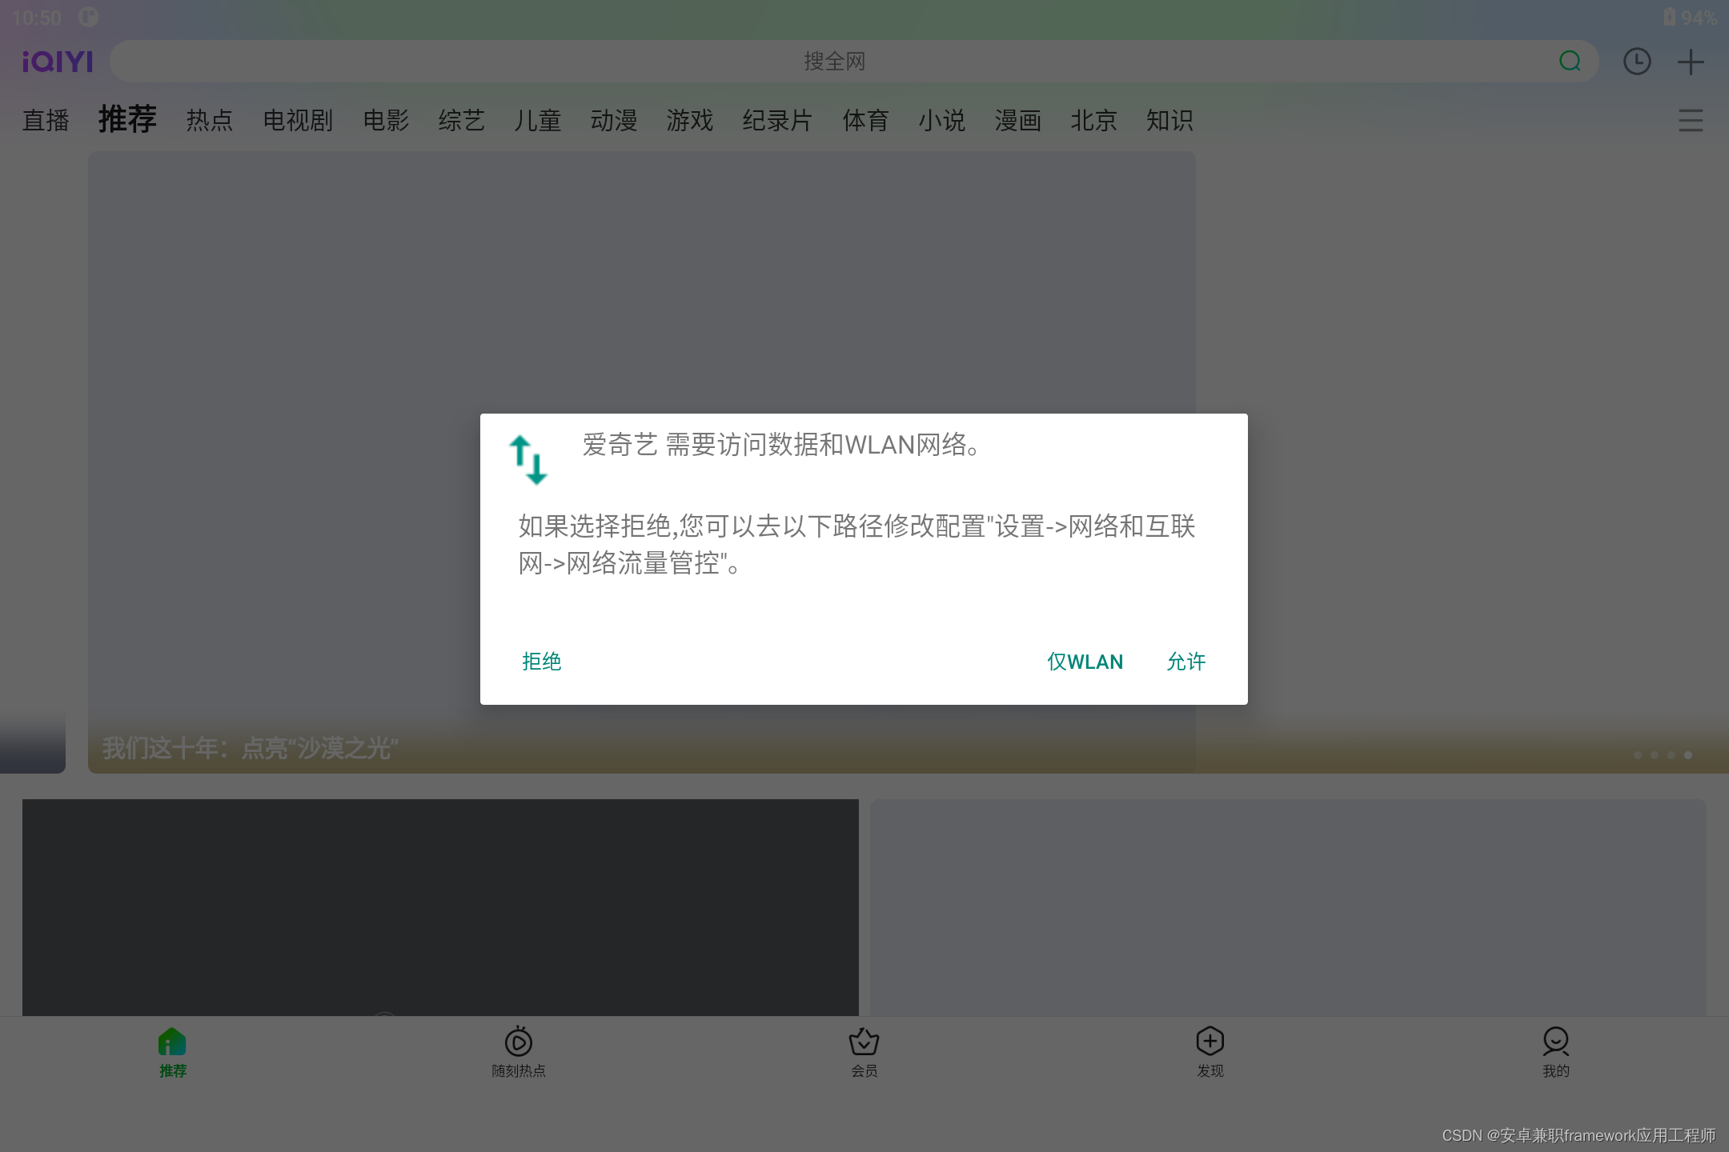Screen dimensions: 1729x1152
Task: Click the iQIYI logo
Action: [x=58, y=62]
